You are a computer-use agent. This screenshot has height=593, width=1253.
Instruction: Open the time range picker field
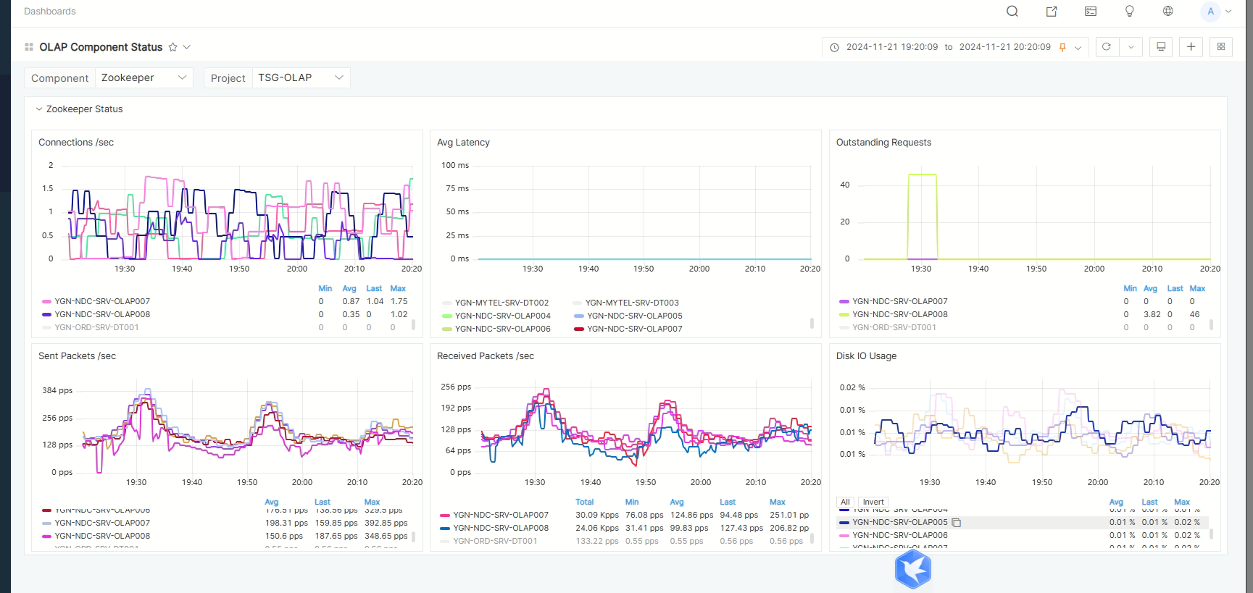pyautogui.click(x=949, y=47)
